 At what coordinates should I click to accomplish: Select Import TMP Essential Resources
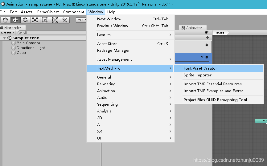pyautogui.click(x=219, y=84)
